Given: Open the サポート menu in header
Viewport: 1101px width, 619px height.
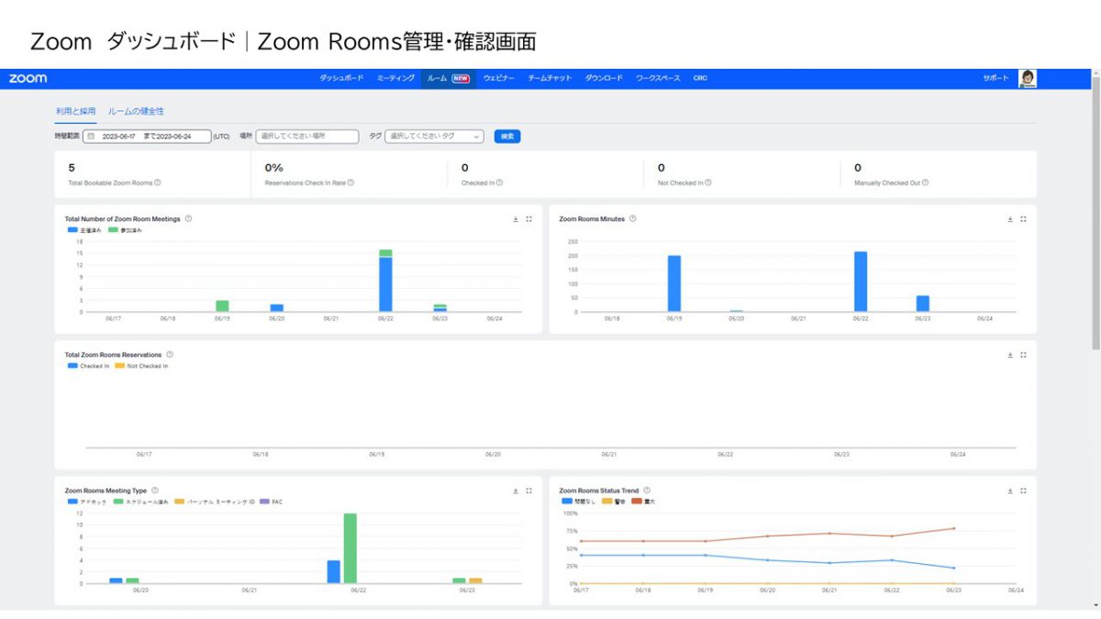Looking at the screenshot, I should [995, 79].
